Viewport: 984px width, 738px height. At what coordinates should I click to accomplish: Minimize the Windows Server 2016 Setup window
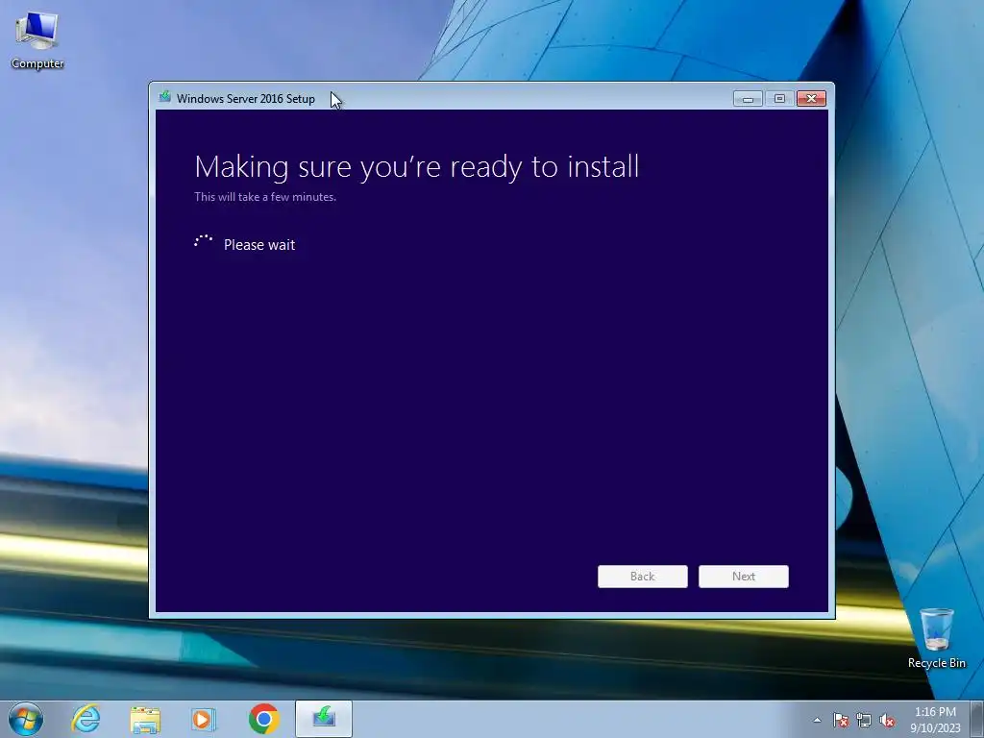[748, 99]
